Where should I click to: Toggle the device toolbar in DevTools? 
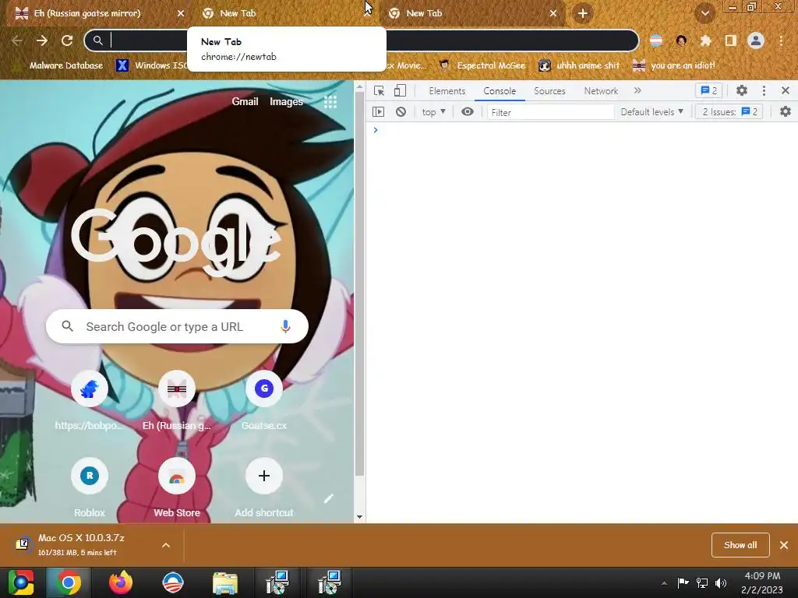(x=400, y=90)
